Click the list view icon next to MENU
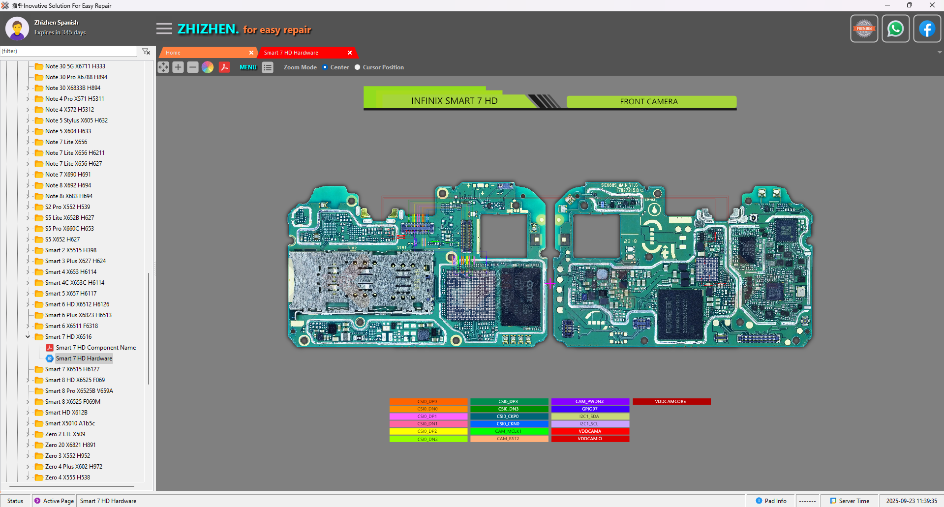Screen dimensions: 944x507 point(268,67)
